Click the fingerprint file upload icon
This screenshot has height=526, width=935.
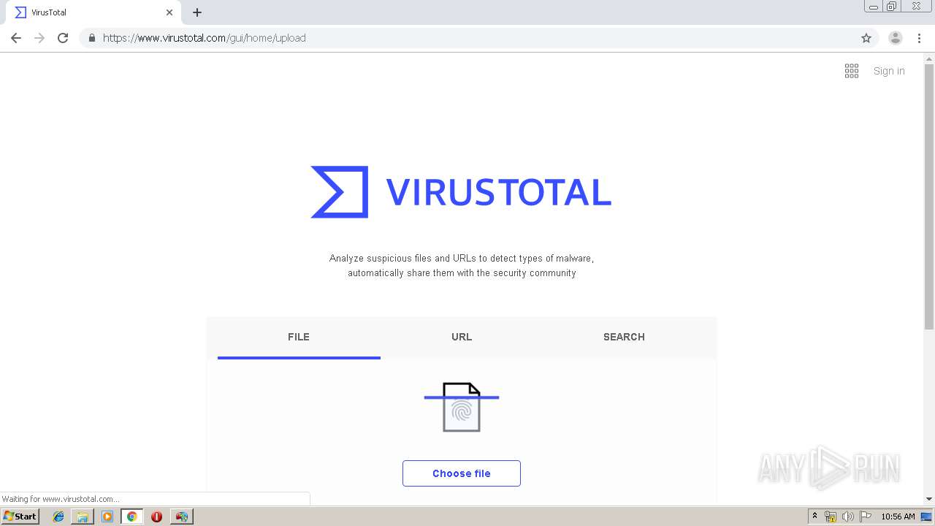click(x=462, y=407)
